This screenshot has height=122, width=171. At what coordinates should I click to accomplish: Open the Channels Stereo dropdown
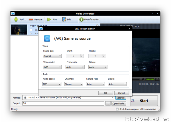[74, 84]
